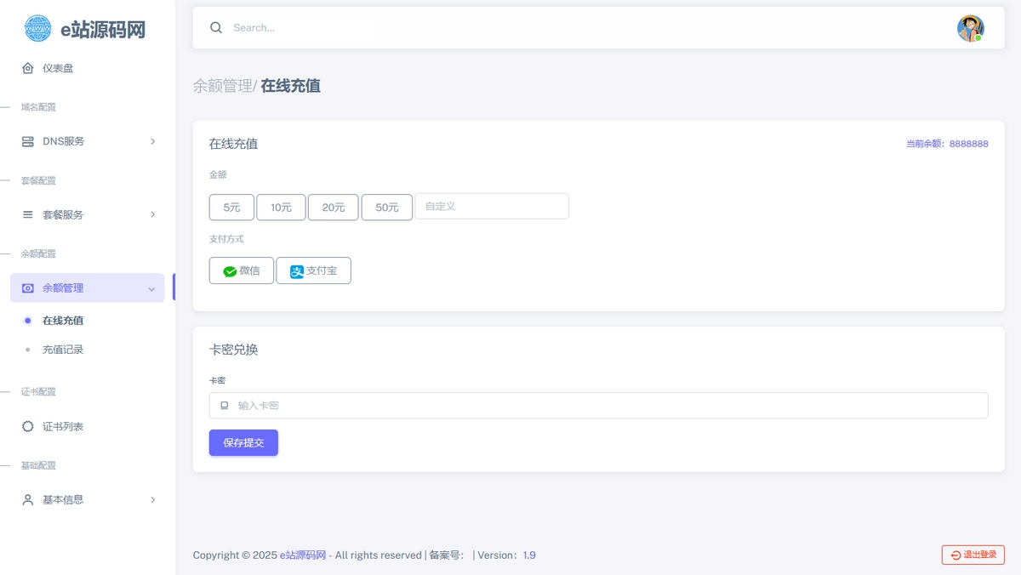
Task: Click the 基本信息 person icon
Action: click(28, 500)
